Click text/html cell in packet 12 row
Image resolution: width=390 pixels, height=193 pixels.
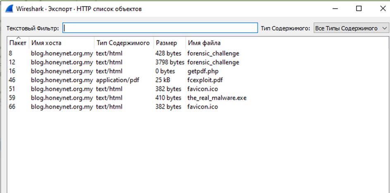[109, 62]
